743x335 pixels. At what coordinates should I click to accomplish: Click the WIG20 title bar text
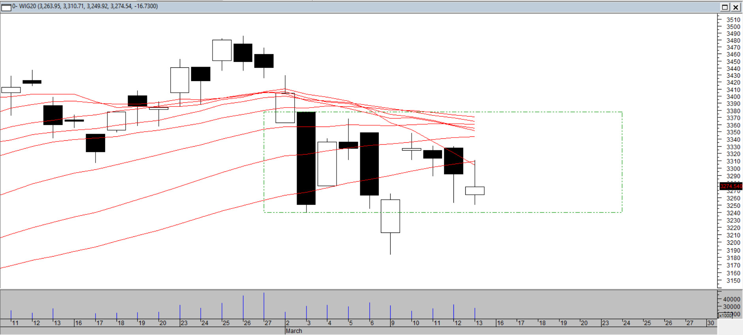85,6
